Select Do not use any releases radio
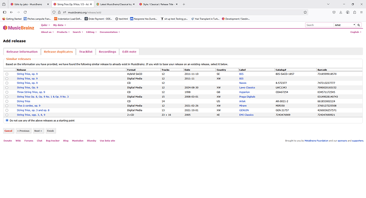 [7, 120]
